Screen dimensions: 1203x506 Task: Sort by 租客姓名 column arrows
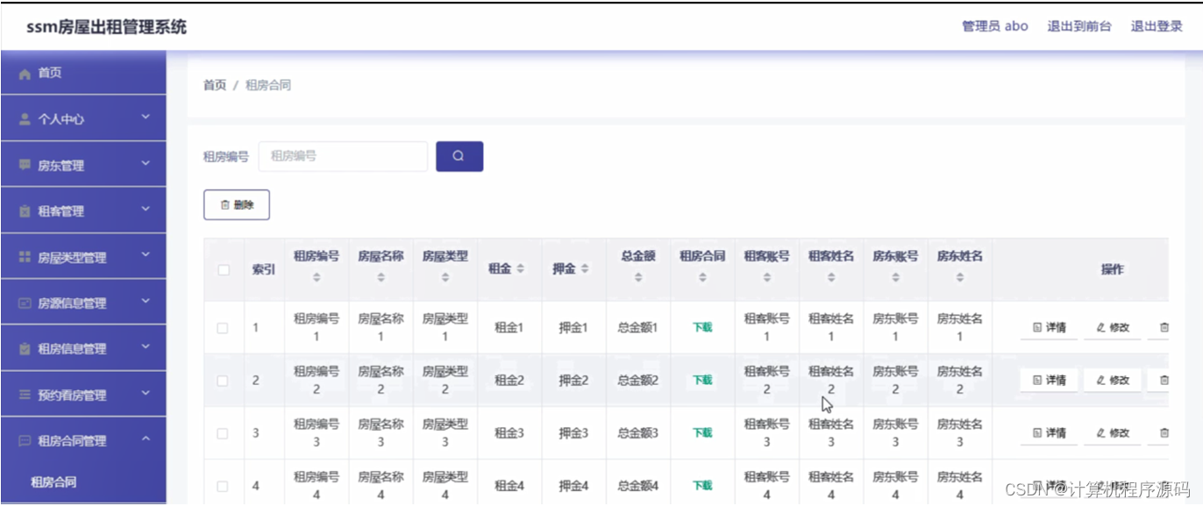point(831,277)
